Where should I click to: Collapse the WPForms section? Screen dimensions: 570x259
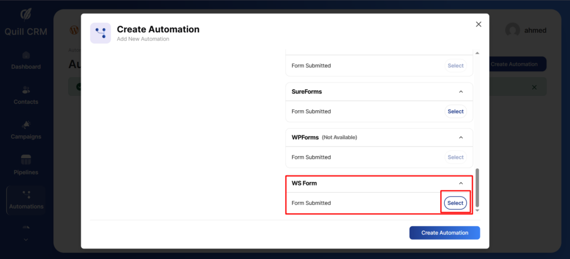tap(460, 137)
